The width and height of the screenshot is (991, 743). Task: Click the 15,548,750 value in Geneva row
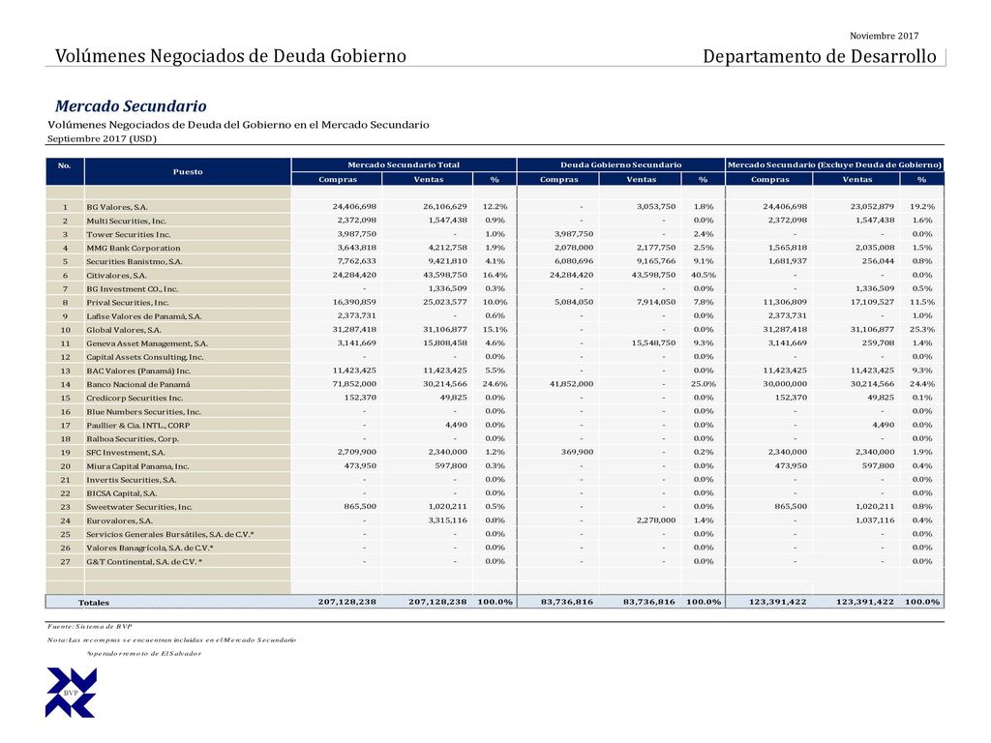coord(653,343)
